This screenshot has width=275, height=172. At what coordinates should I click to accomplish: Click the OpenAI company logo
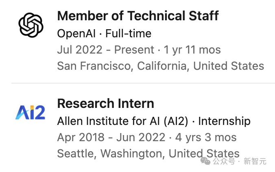pos(31,25)
